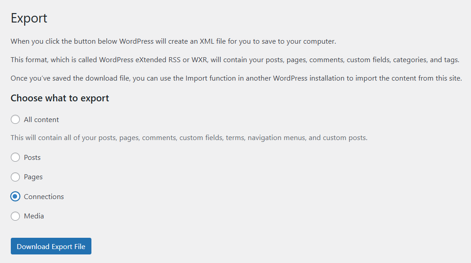Click the Download Export File button

coord(50,246)
